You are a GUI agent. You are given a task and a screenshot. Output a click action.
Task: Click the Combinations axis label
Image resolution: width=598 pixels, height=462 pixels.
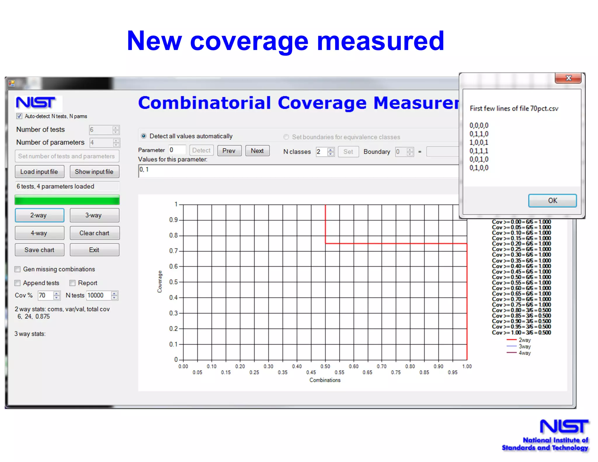325,380
